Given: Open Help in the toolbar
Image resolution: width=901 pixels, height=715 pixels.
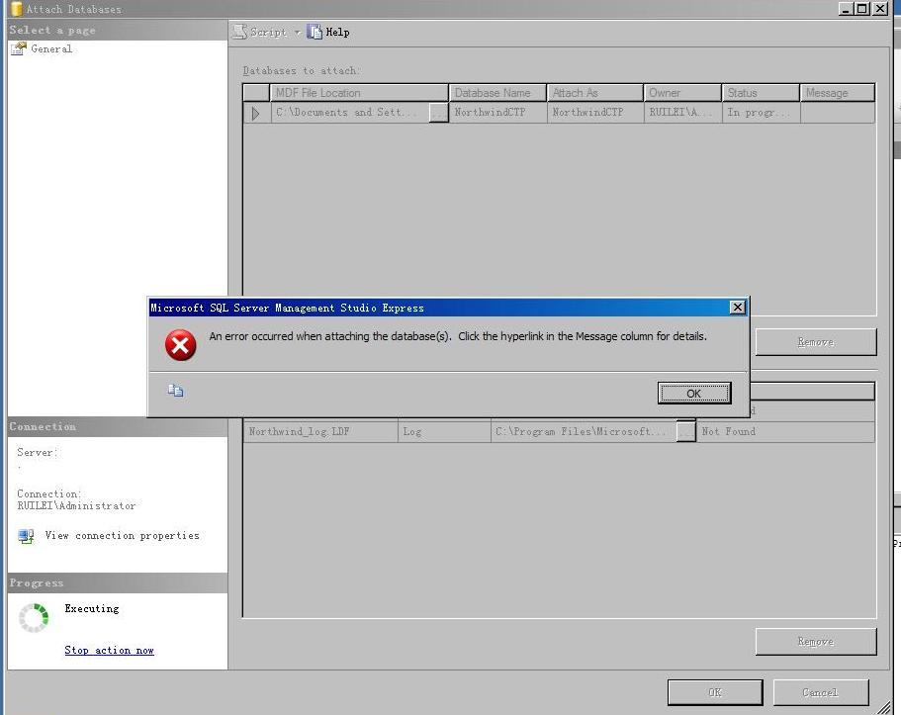Looking at the screenshot, I should (328, 33).
